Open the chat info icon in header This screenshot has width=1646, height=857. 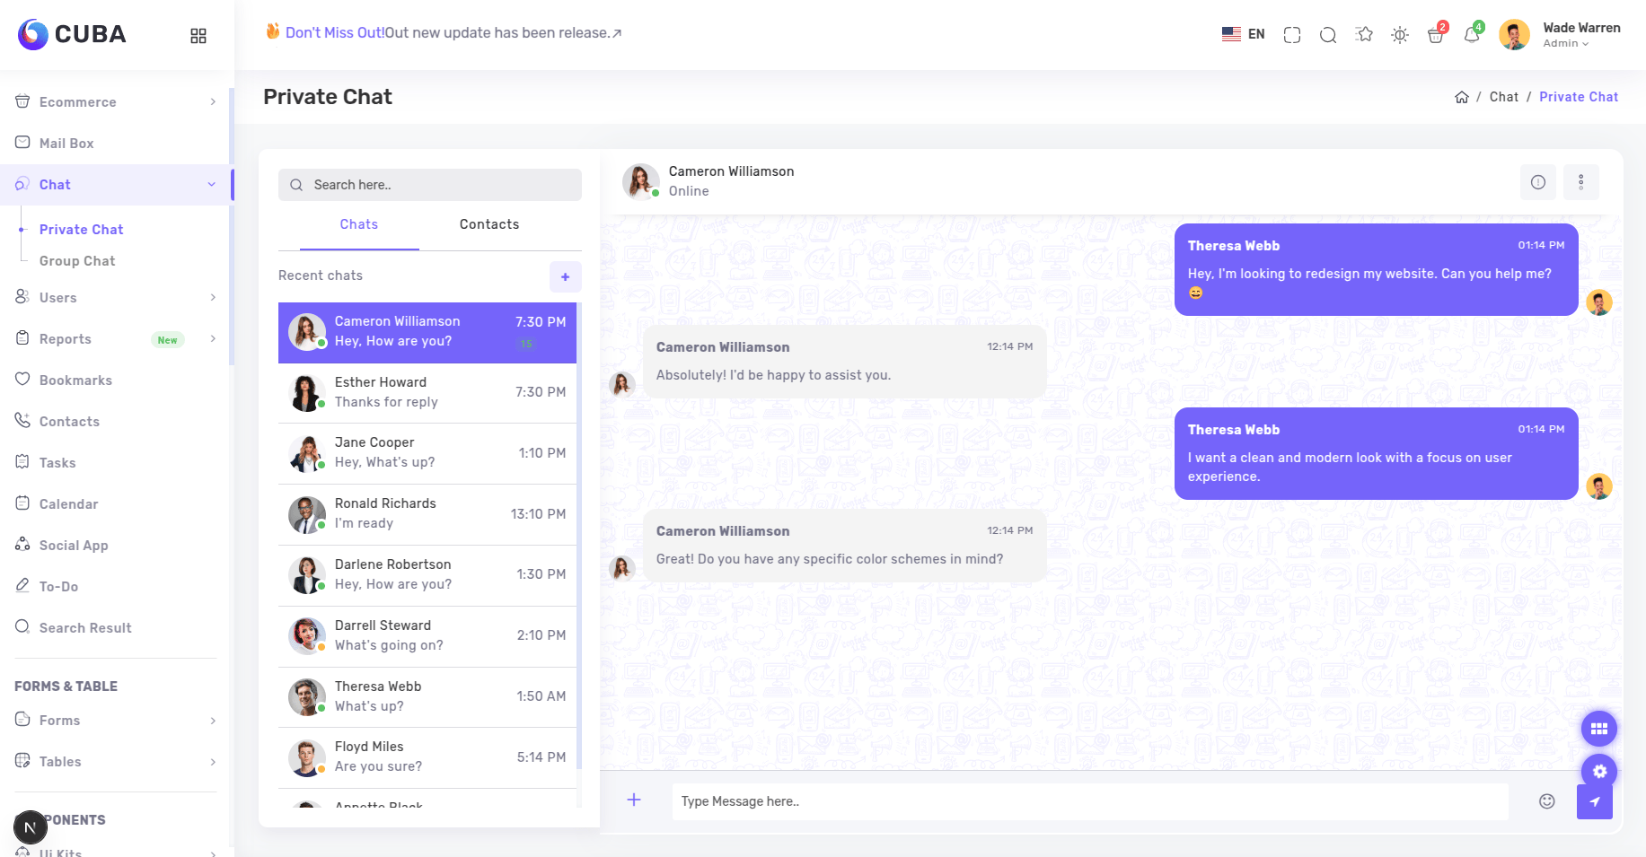(x=1537, y=183)
